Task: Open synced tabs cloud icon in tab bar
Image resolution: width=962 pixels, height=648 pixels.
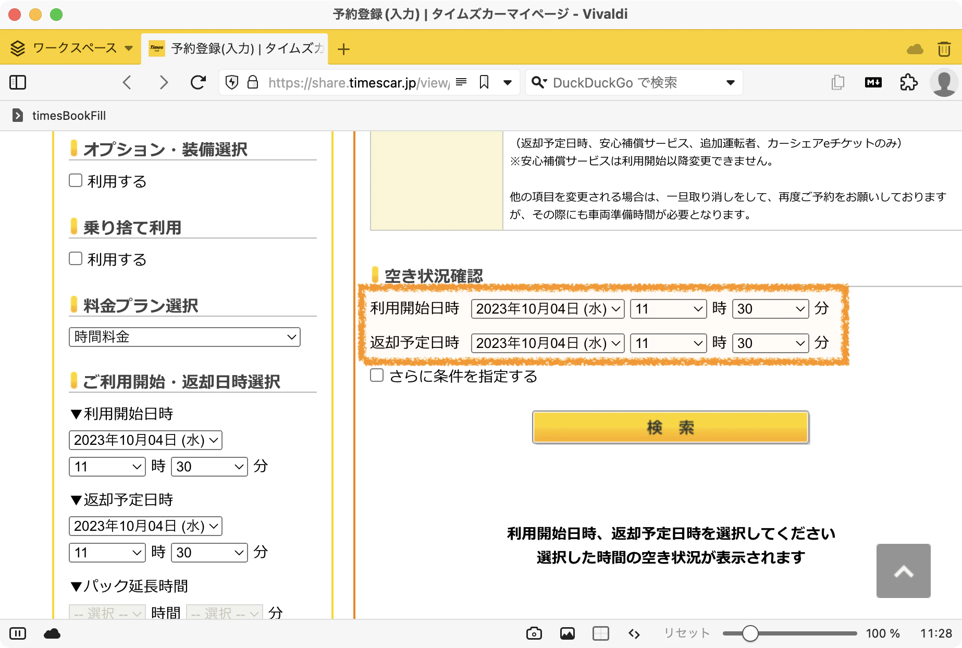Action: coord(915,49)
